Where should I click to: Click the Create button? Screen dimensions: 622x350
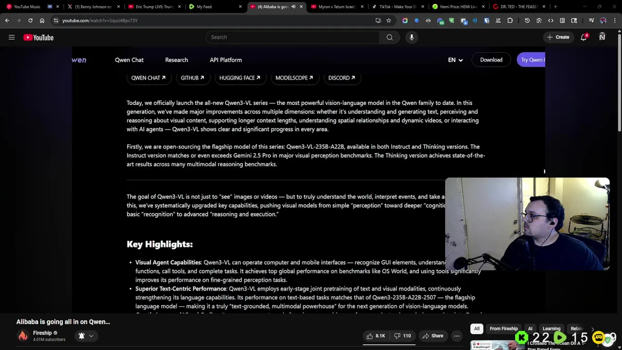558,37
